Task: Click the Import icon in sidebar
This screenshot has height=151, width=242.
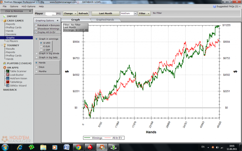Action: pyautogui.click(x=4, y=16)
